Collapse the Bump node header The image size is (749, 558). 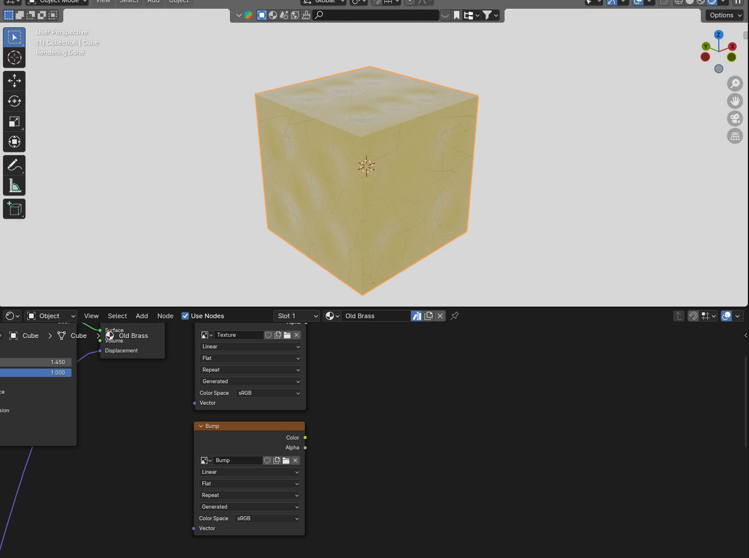click(x=201, y=426)
